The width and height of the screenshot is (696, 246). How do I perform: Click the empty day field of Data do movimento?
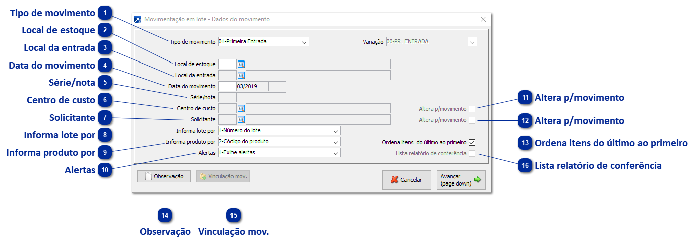pyautogui.click(x=227, y=86)
